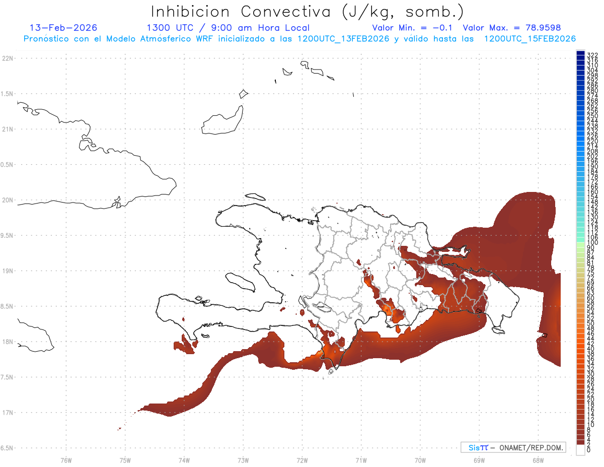
Task: Click the WRF forecast description line
Action: pyautogui.click(x=299, y=39)
